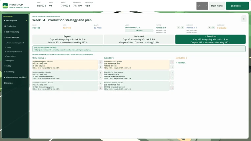Click the expected Express gain banner
This screenshot has width=251, height=141.
click(x=139, y=49)
